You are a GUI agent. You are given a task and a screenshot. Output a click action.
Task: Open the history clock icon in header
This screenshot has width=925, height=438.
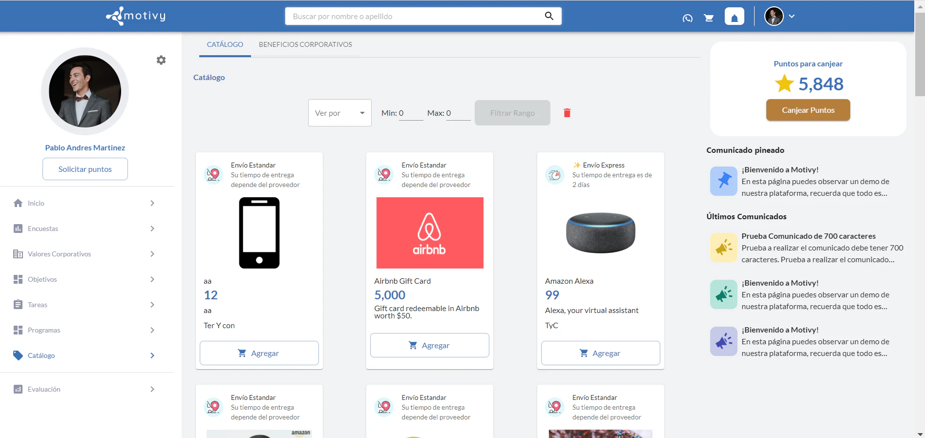pos(688,19)
